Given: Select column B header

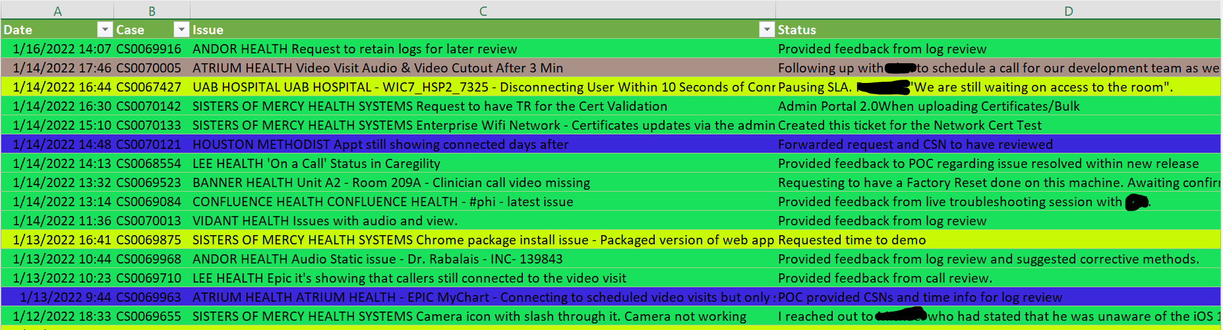Looking at the screenshot, I should (152, 11).
